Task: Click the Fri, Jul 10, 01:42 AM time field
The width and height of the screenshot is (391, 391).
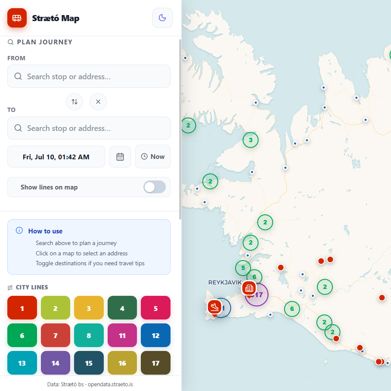Action: tap(56, 157)
